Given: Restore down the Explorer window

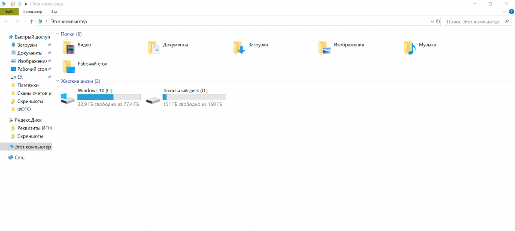Looking at the screenshot, I should pyautogui.click(x=491, y=4).
